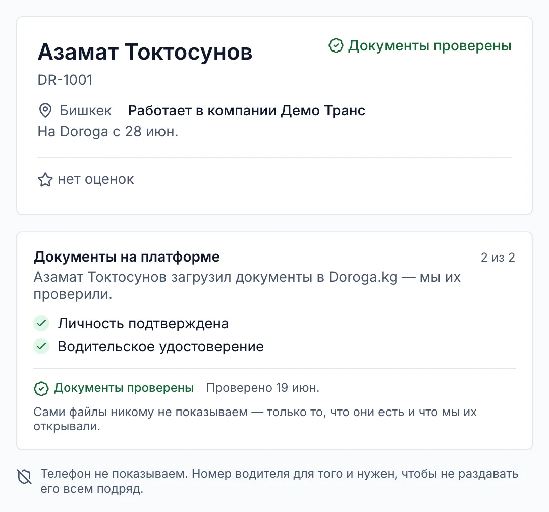Click the checkmark icon next to Водительское удостоверение
This screenshot has height=512, width=549.
tap(41, 346)
